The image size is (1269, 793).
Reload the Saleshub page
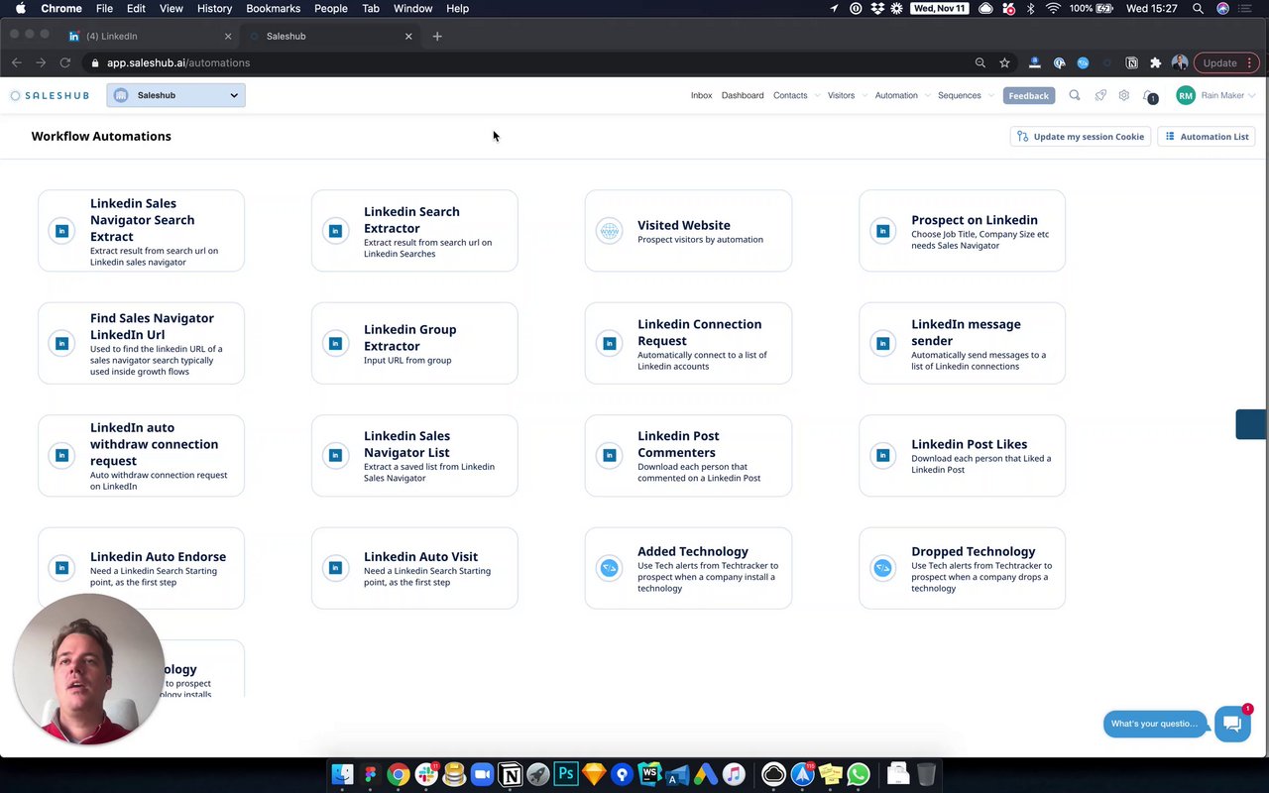tap(64, 62)
